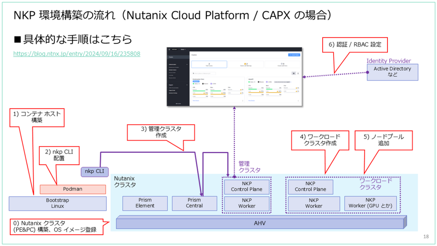Viewport: 437px width, 246px height.
Task: Click the '6) 認証 / RBAC 設定' text
Action: [x=356, y=45]
